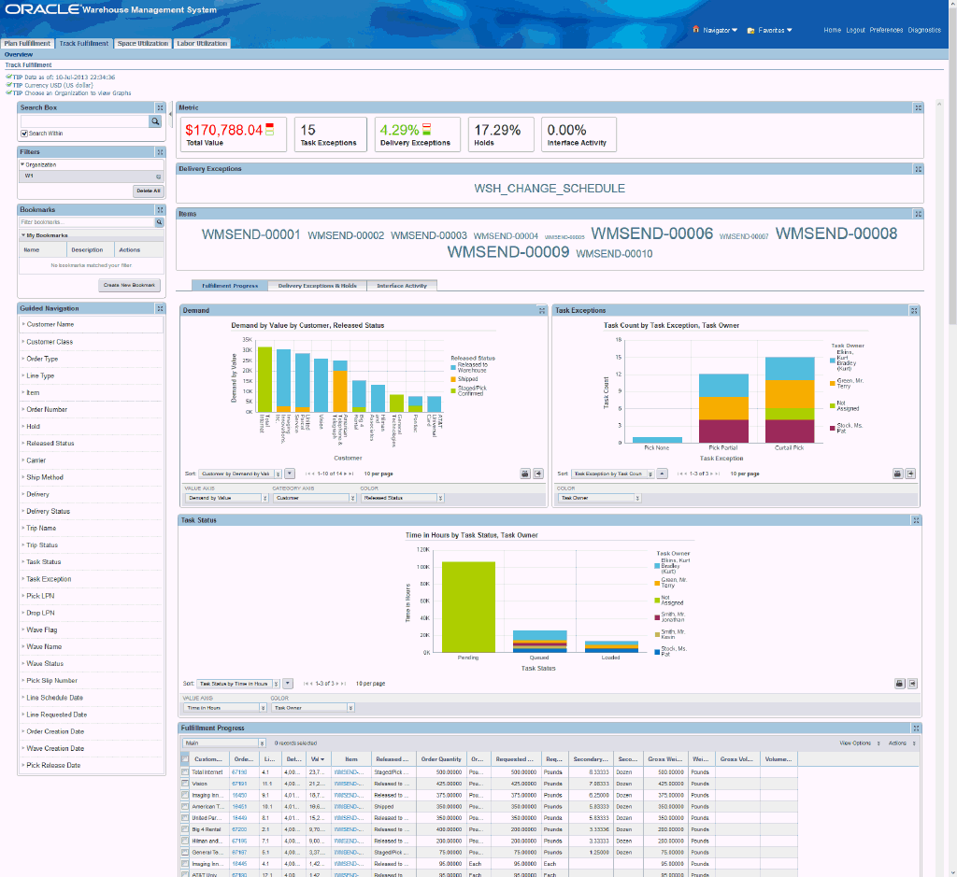Toggle the Search Within checkbox
Screen dimensions: 957x877
coord(24,134)
